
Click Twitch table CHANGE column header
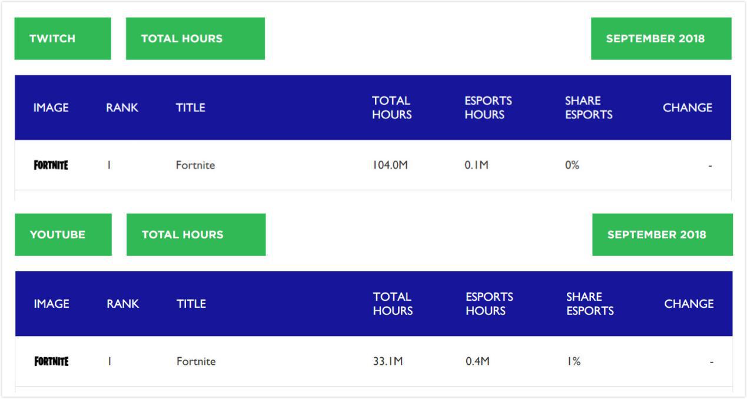click(687, 108)
